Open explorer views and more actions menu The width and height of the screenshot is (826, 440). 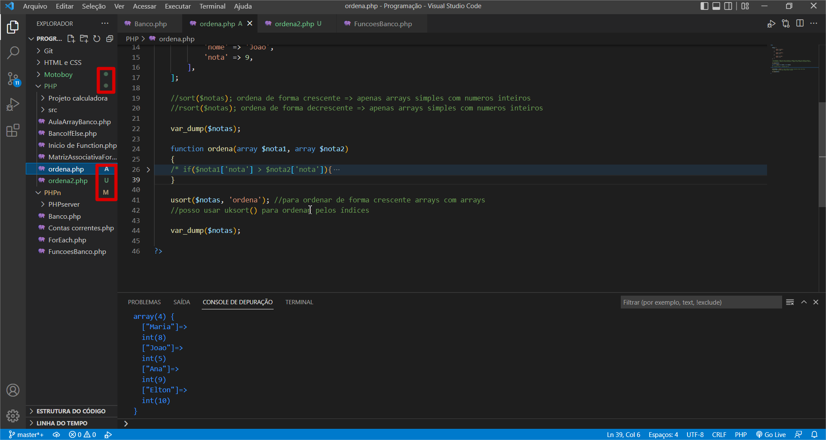[105, 23]
